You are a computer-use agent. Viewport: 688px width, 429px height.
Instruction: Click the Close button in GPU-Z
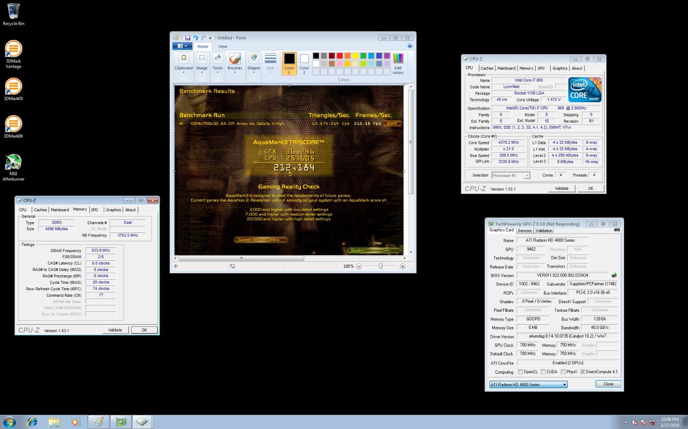click(608, 384)
